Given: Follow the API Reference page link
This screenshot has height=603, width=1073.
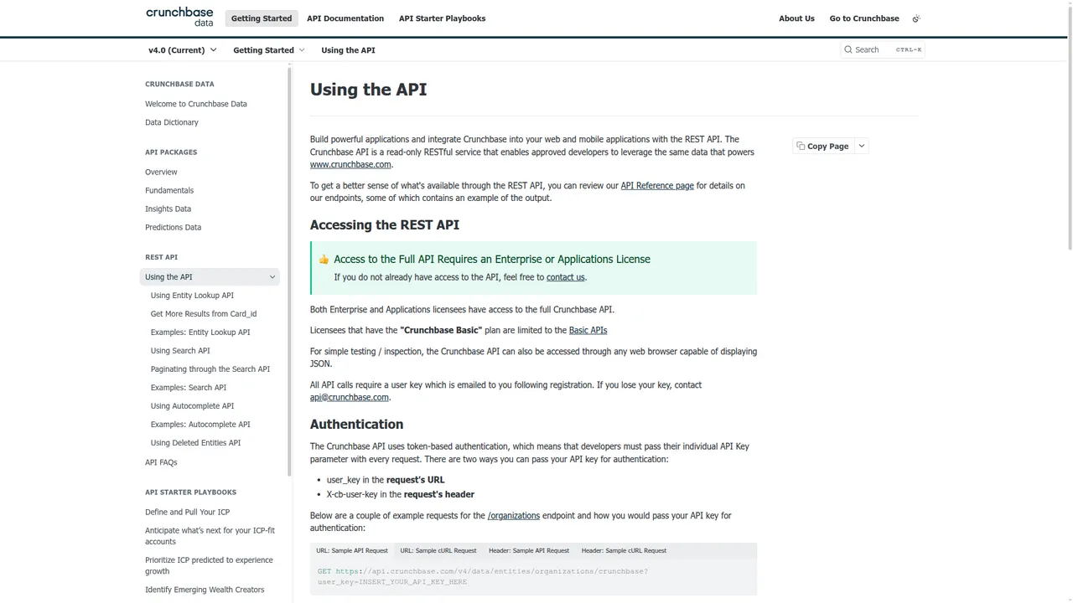Looking at the screenshot, I should (x=657, y=185).
